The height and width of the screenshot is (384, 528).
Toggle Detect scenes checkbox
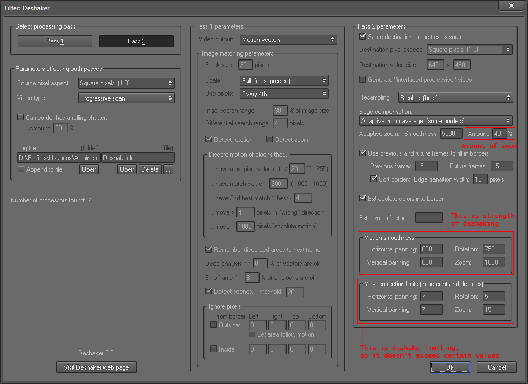(x=209, y=290)
